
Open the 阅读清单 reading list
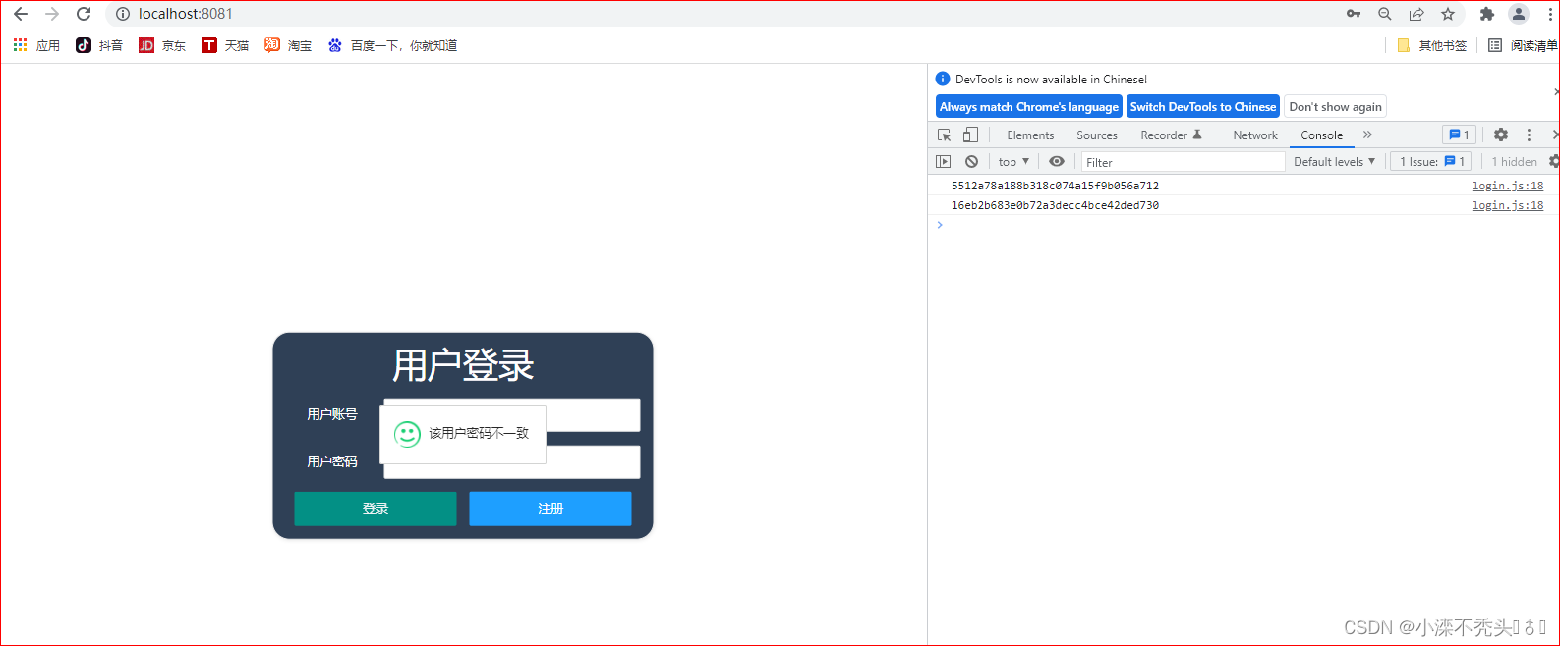(1523, 45)
